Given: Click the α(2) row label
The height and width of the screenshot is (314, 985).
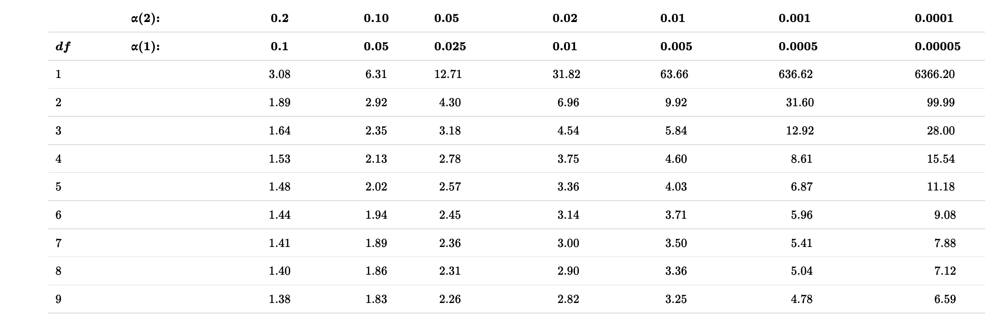Looking at the screenshot, I should click(145, 18).
